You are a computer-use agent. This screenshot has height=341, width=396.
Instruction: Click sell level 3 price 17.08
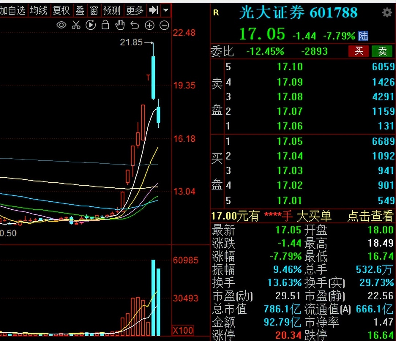[289, 97]
